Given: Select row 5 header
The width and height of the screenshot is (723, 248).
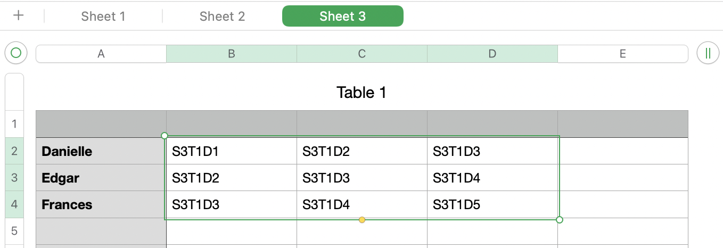Looking at the screenshot, I should coord(14,231).
